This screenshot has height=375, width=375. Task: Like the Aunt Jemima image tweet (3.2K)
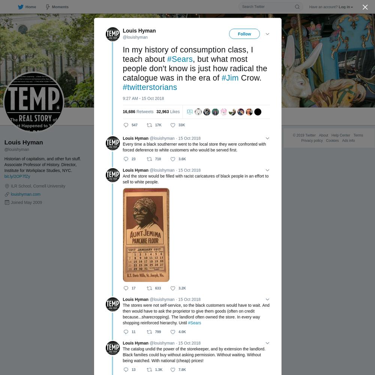172,288
